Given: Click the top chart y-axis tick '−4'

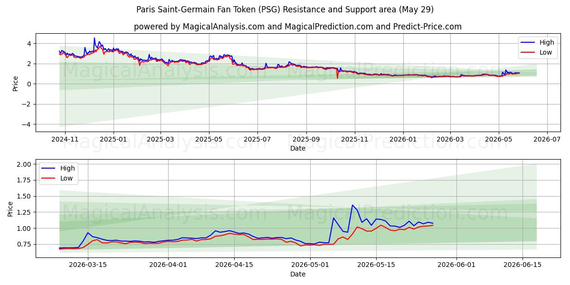Looking at the screenshot, I should click(28, 124).
